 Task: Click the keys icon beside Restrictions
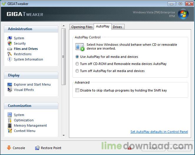coord(10,54)
